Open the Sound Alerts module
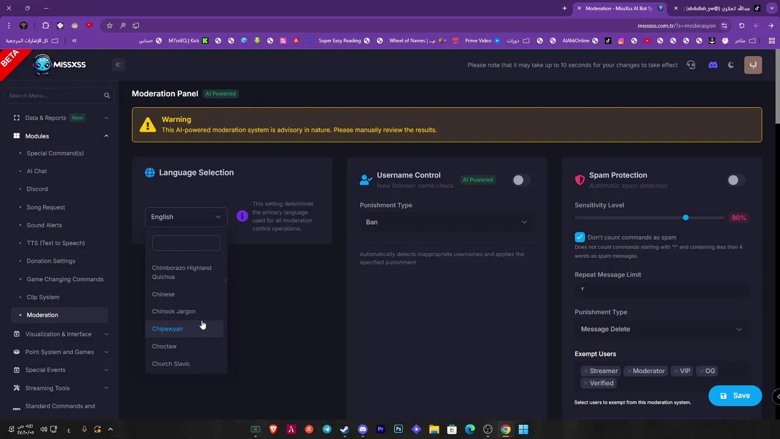 click(44, 225)
